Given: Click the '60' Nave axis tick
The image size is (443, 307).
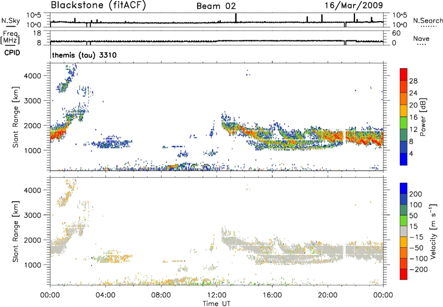Looking at the screenshot, I should coord(396,33).
